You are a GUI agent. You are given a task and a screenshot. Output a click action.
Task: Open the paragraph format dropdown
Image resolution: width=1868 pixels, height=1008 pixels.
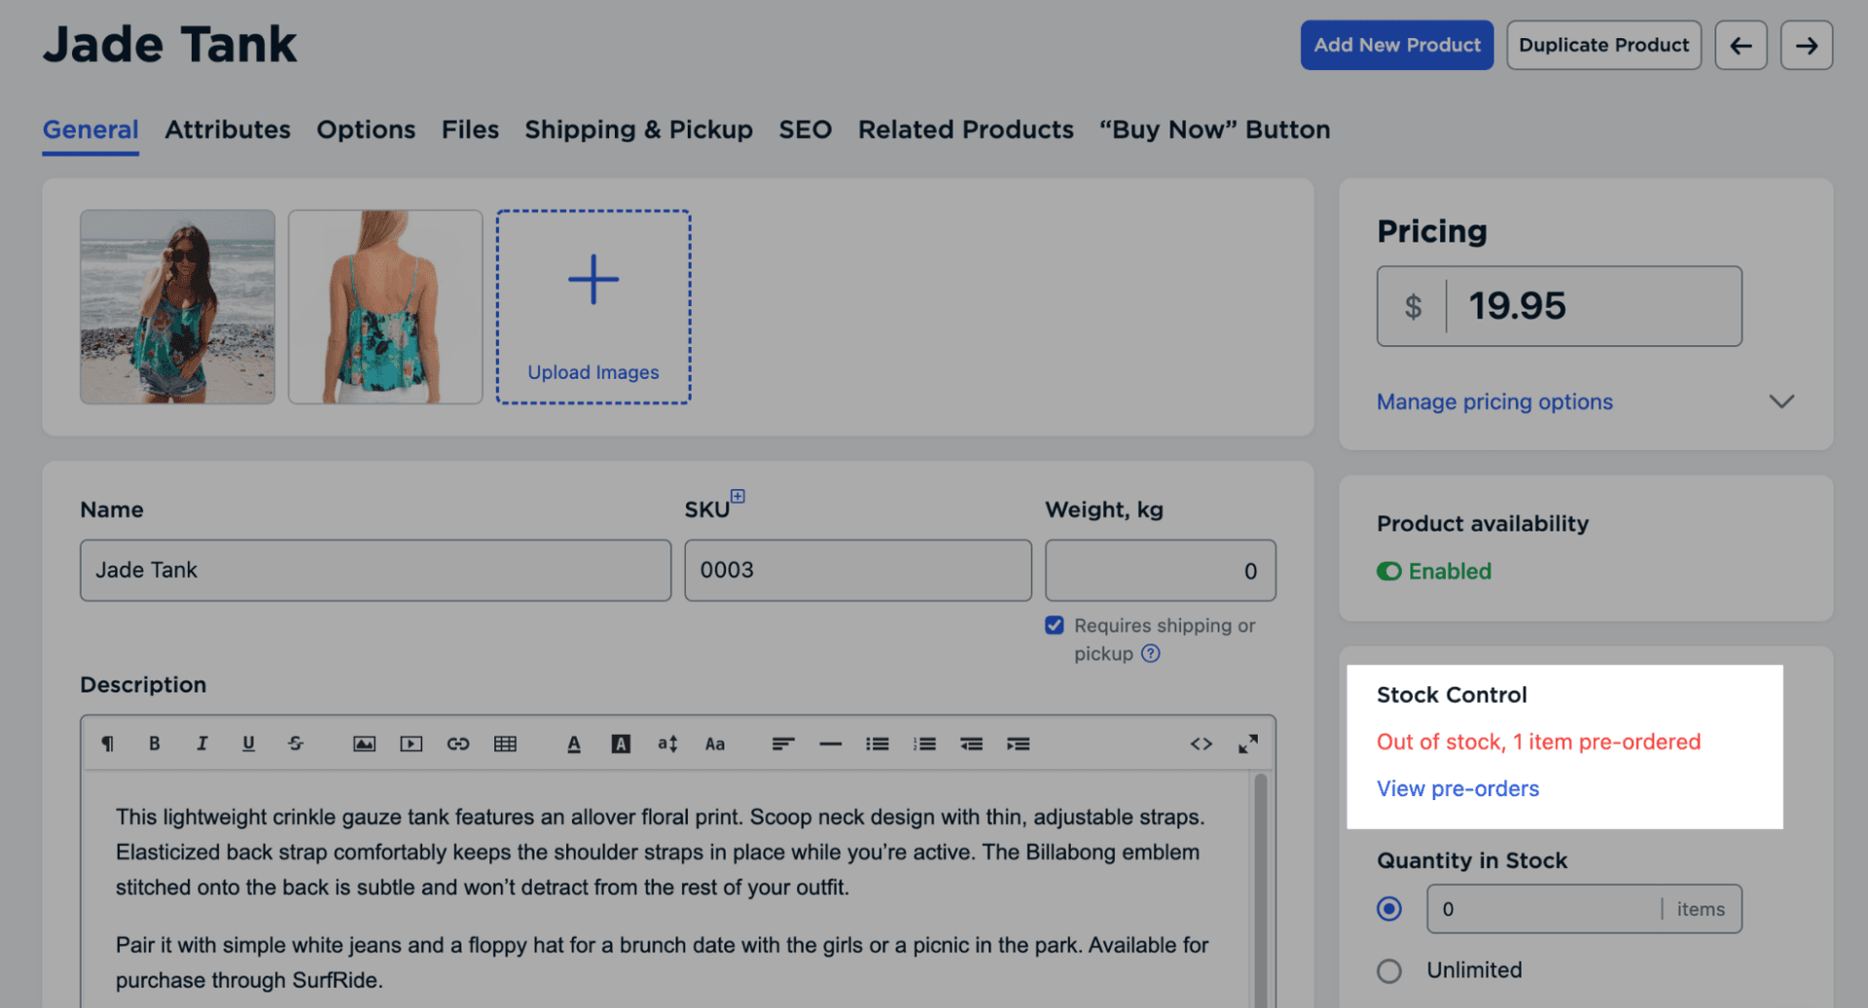coord(107,744)
